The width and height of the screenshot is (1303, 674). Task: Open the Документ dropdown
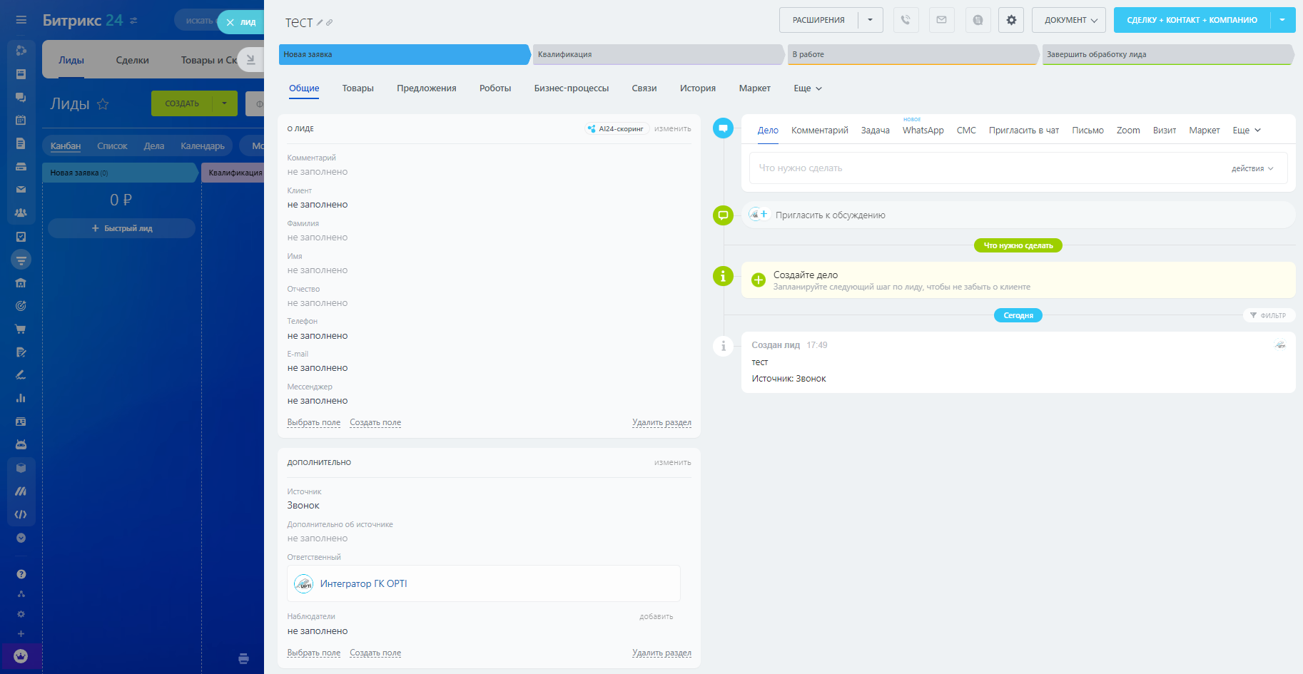click(x=1069, y=20)
